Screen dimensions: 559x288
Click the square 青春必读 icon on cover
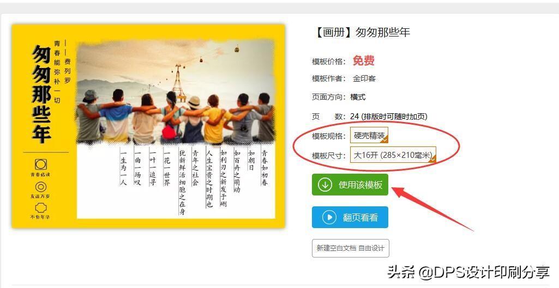(40, 164)
